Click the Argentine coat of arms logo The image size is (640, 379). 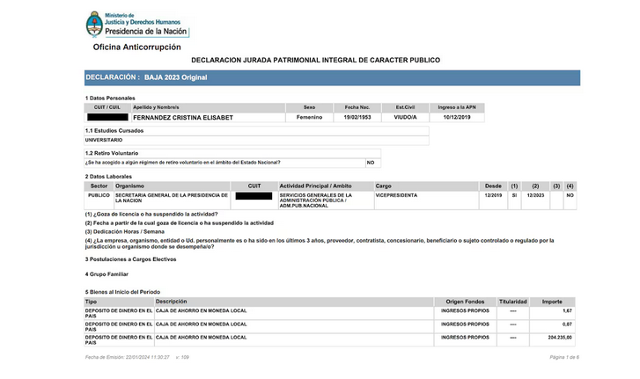coord(94,24)
